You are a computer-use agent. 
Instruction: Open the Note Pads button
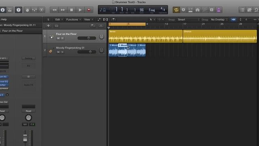(249, 10)
